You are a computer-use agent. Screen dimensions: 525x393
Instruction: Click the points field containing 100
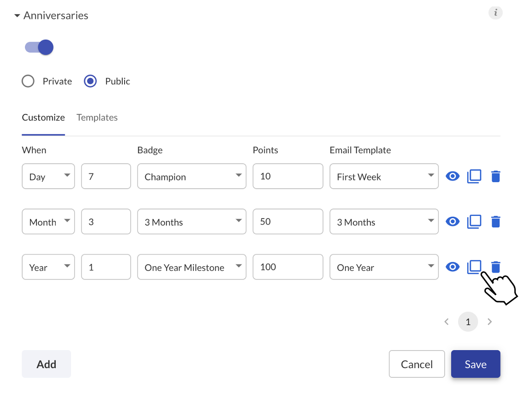click(288, 267)
